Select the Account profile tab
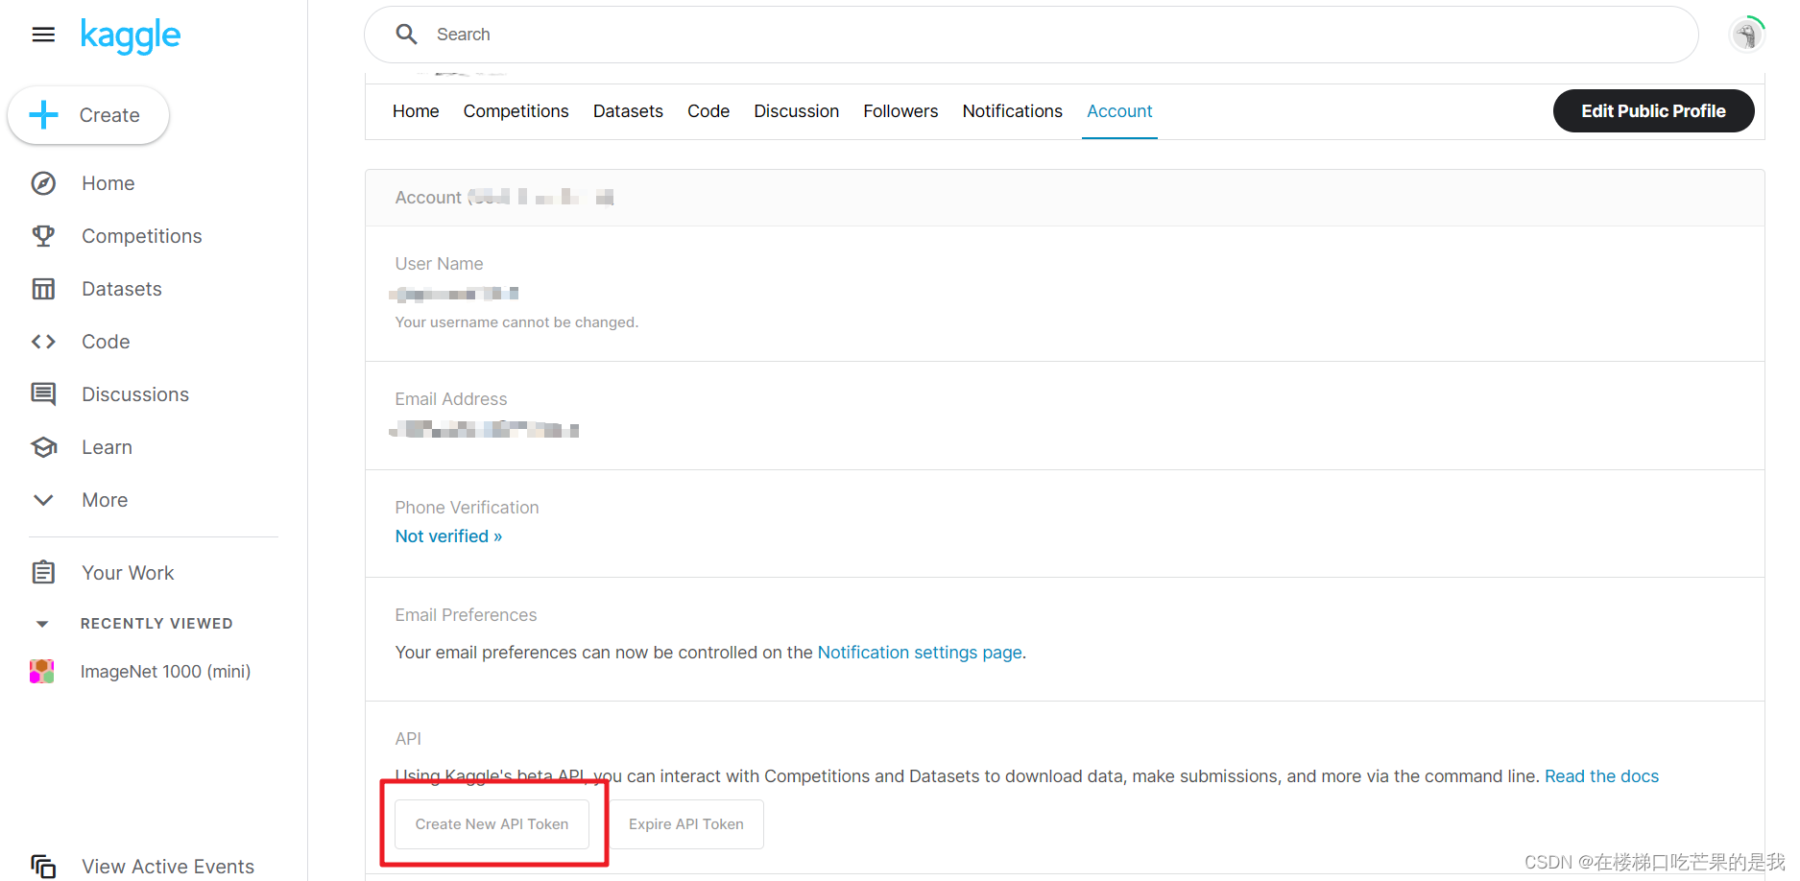This screenshot has width=1800, height=881. click(1119, 111)
